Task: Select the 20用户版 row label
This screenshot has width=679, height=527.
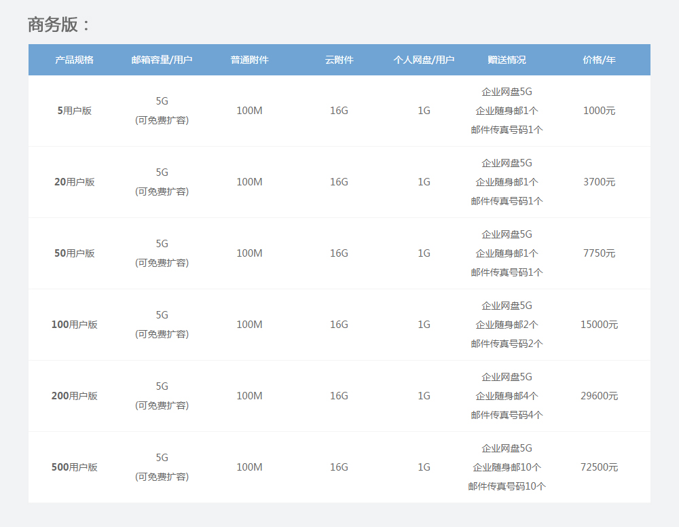Action: 75,182
